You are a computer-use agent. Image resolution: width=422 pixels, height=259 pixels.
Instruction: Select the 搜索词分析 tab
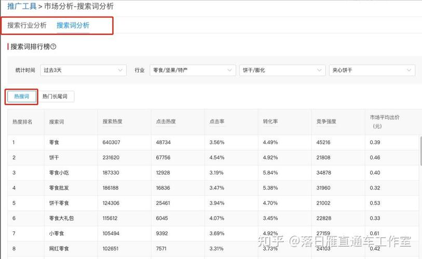73,25
